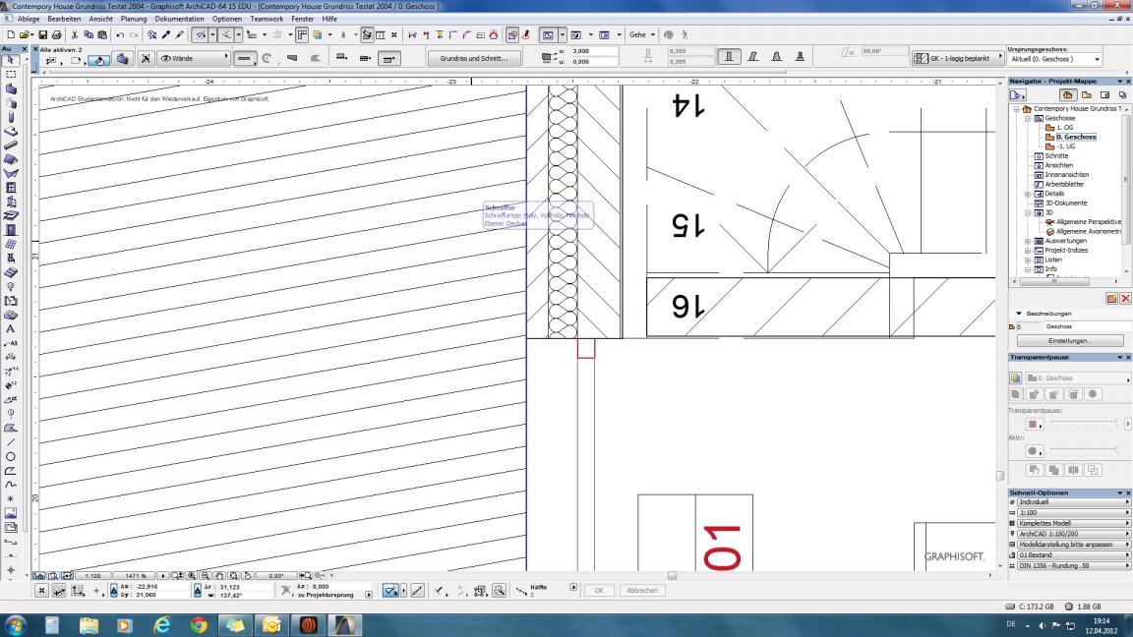The height and width of the screenshot is (637, 1133).
Task: Expand the Details tree node
Action: (x=1028, y=195)
